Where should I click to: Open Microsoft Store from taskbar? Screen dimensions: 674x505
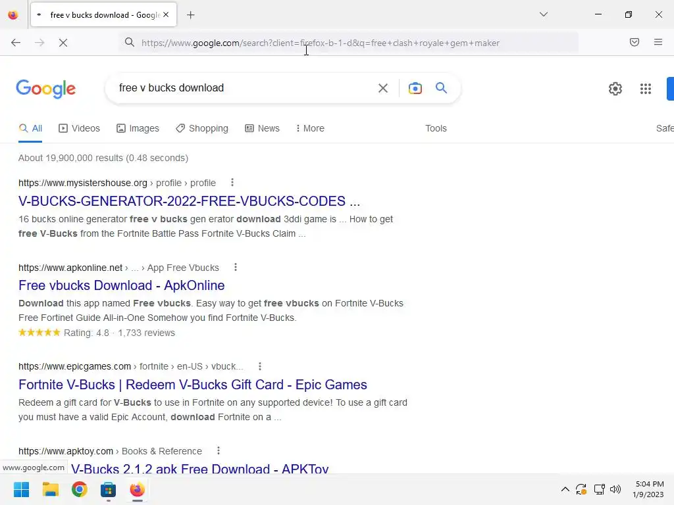[x=109, y=489]
